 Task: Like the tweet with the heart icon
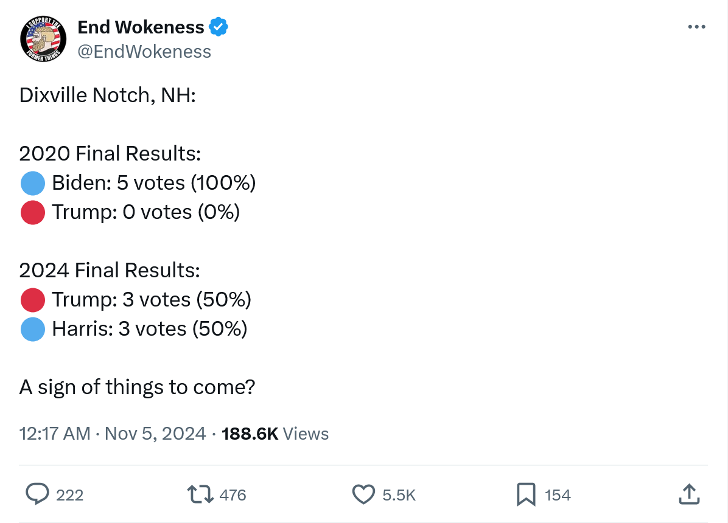[x=363, y=494]
